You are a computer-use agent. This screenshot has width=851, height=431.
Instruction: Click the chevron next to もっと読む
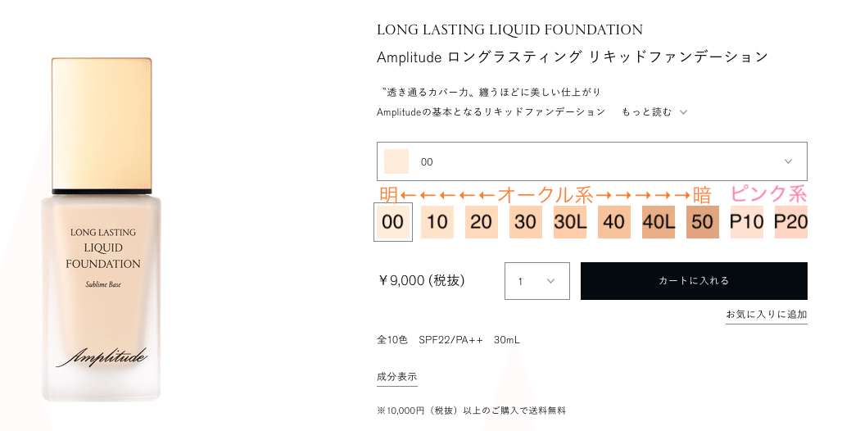683,112
